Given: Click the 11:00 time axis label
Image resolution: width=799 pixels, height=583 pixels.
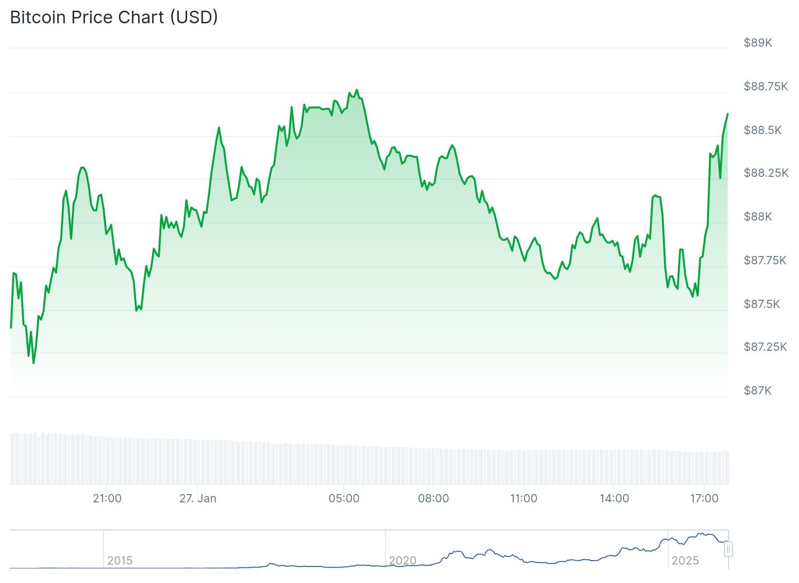Looking at the screenshot, I should tap(523, 498).
